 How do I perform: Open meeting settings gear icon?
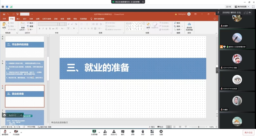pyautogui.click(x=161, y=132)
